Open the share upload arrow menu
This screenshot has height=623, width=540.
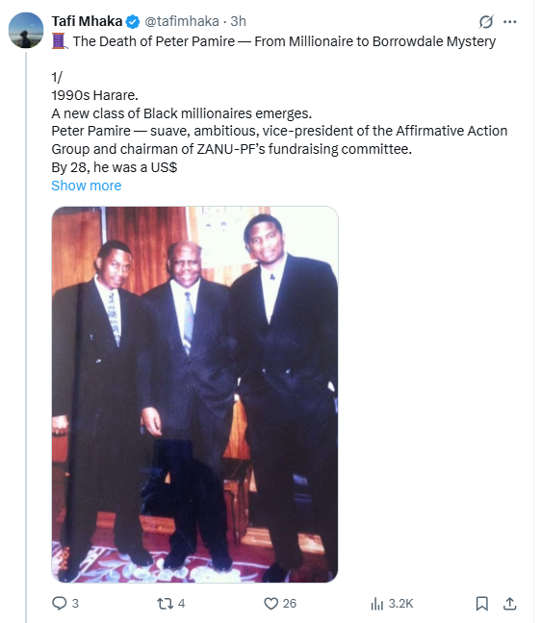[x=510, y=604]
